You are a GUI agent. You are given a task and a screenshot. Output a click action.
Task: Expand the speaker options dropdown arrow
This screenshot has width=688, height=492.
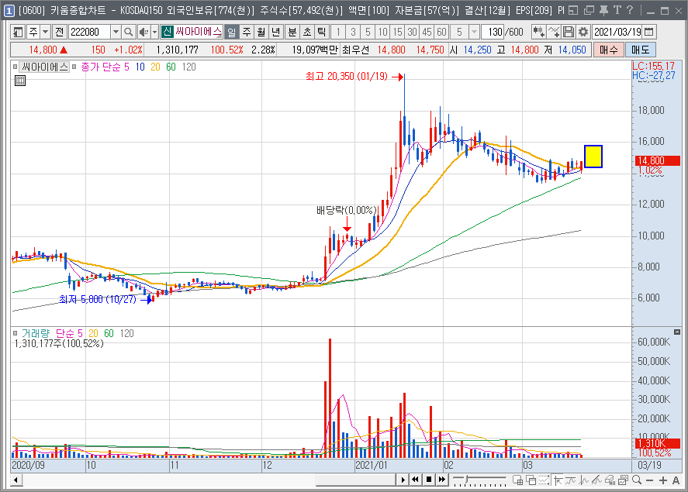tap(154, 32)
